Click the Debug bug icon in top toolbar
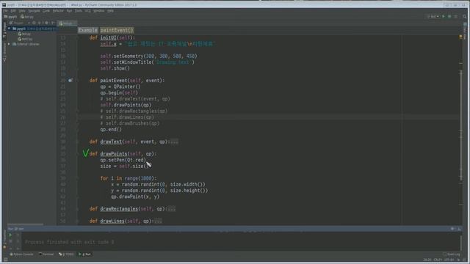 click(449, 16)
